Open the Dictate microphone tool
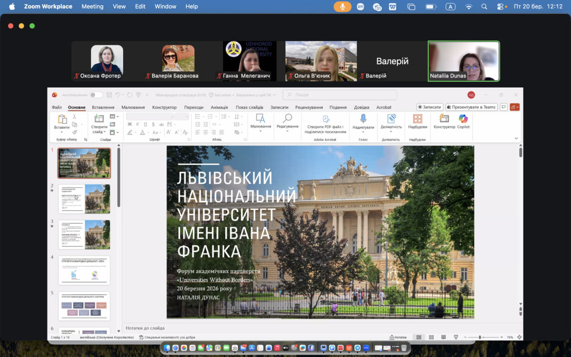 point(363,119)
